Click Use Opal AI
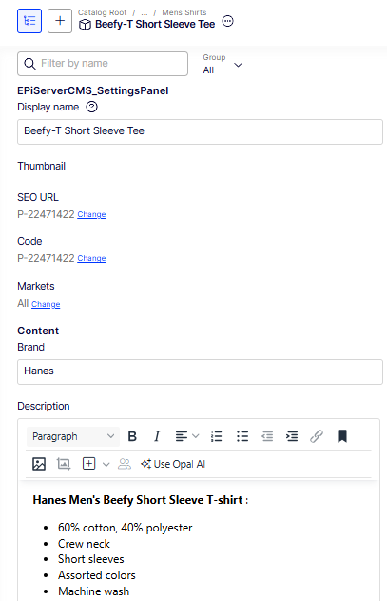 [173, 464]
